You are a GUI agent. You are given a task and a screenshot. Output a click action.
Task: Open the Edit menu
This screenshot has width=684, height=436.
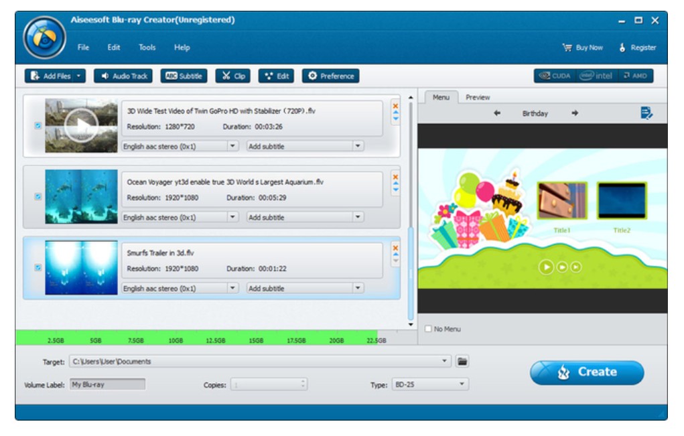(114, 48)
